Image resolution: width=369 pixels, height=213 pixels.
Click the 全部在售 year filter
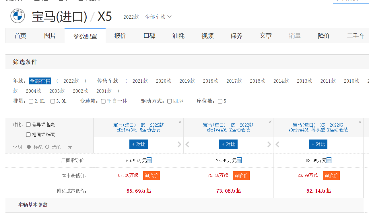40,81
